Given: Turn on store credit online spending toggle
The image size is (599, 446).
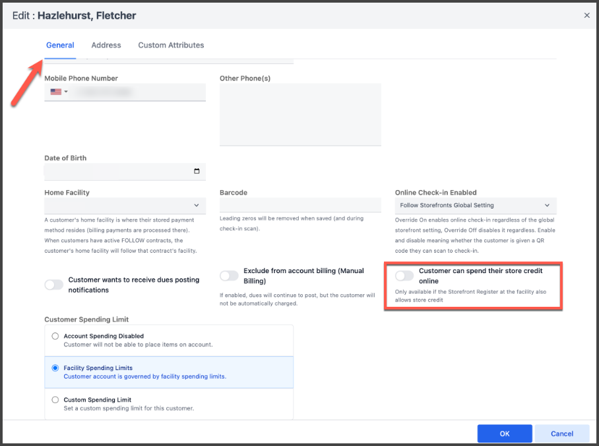Looking at the screenshot, I should coord(404,276).
